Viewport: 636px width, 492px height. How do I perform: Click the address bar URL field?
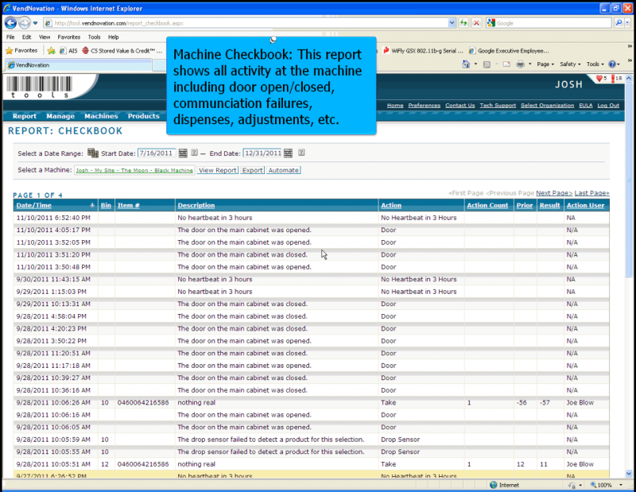[x=246, y=23]
